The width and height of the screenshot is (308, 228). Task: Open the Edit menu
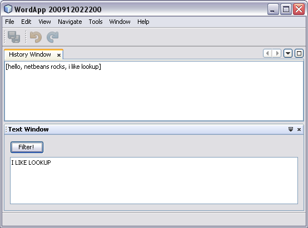[x=26, y=22]
